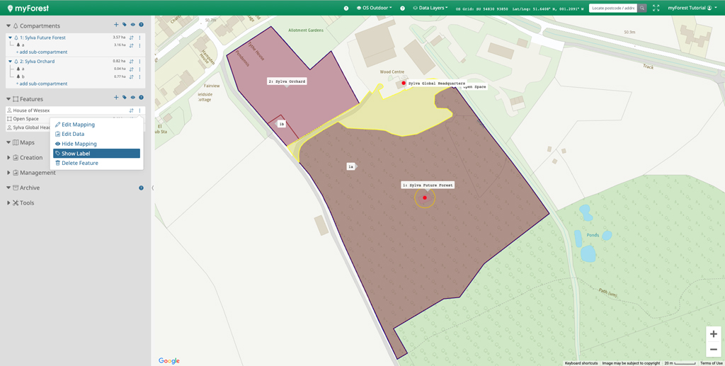Click the map search magnifier button
Image resolution: width=725 pixels, height=366 pixels.
point(642,8)
